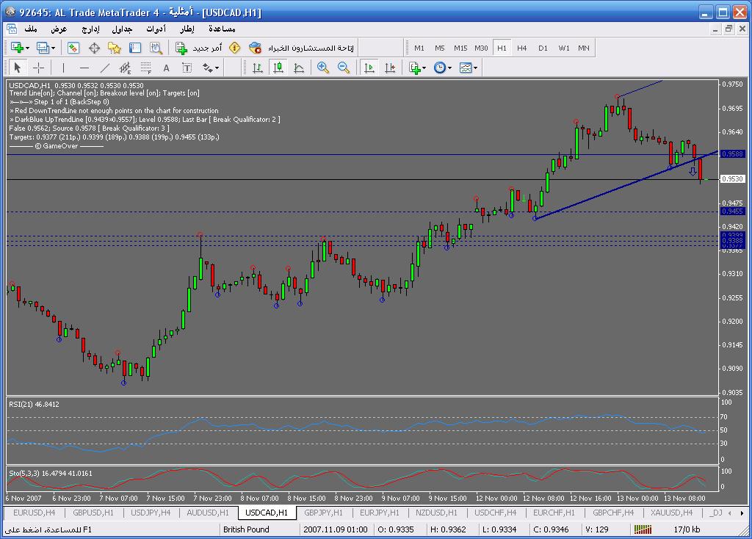This screenshot has height=539, width=752.
Task: Select the H4 timeframe
Action: pos(521,48)
